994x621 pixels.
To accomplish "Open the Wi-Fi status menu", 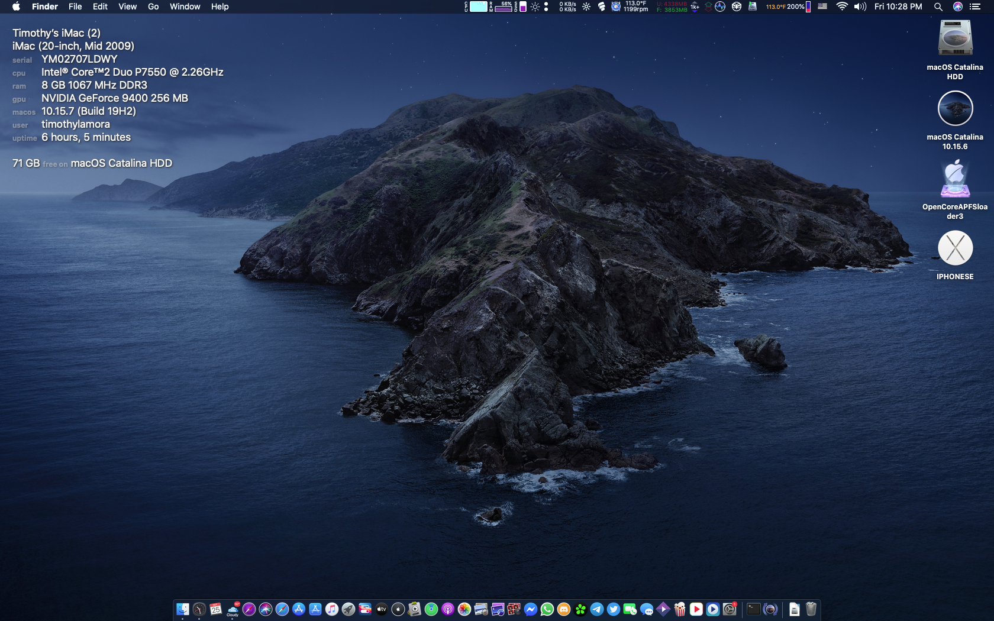I will (841, 7).
